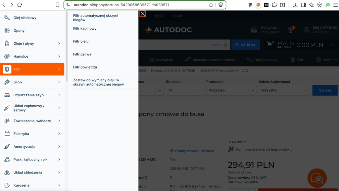Click the Przykład info icon in search box
Screen dimensions: 339x191
click(225, 45)
